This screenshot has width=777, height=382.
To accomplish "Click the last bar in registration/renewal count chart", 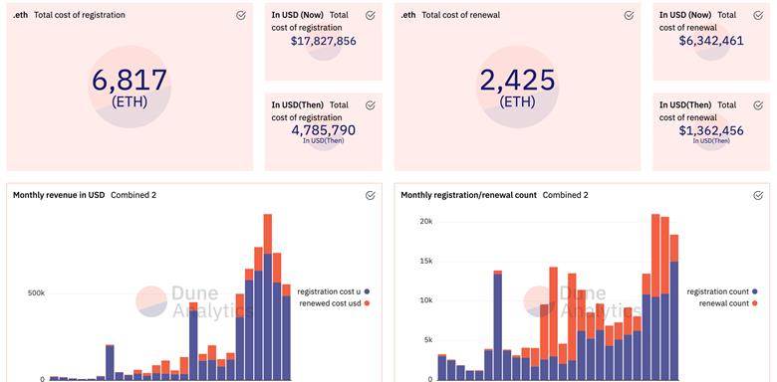I will pos(674,307).
